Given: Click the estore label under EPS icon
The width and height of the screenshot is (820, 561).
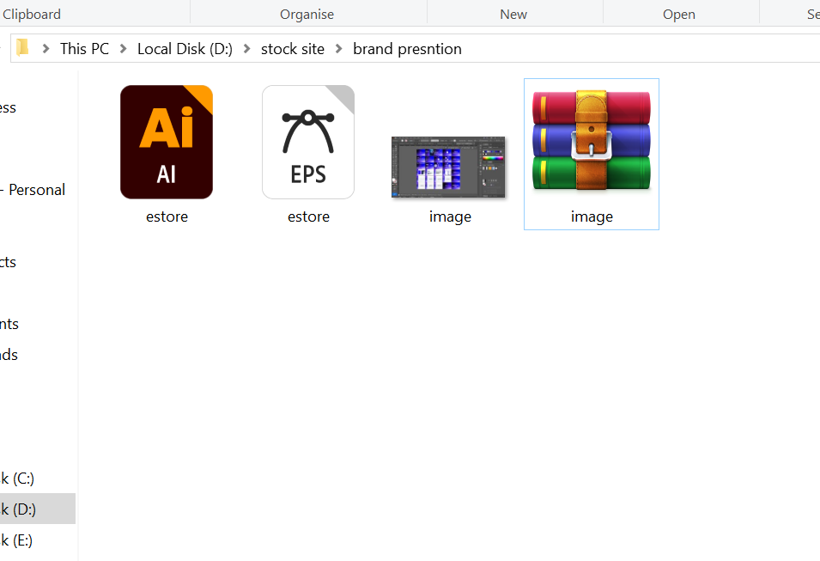Looking at the screenshot, I should coord(308,216).
